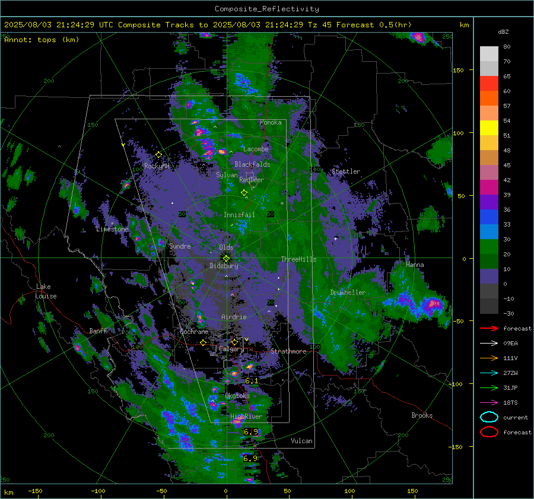
Task: Pick the magenta swatch in dBZ scale
Action: click(x=489, y=187)
